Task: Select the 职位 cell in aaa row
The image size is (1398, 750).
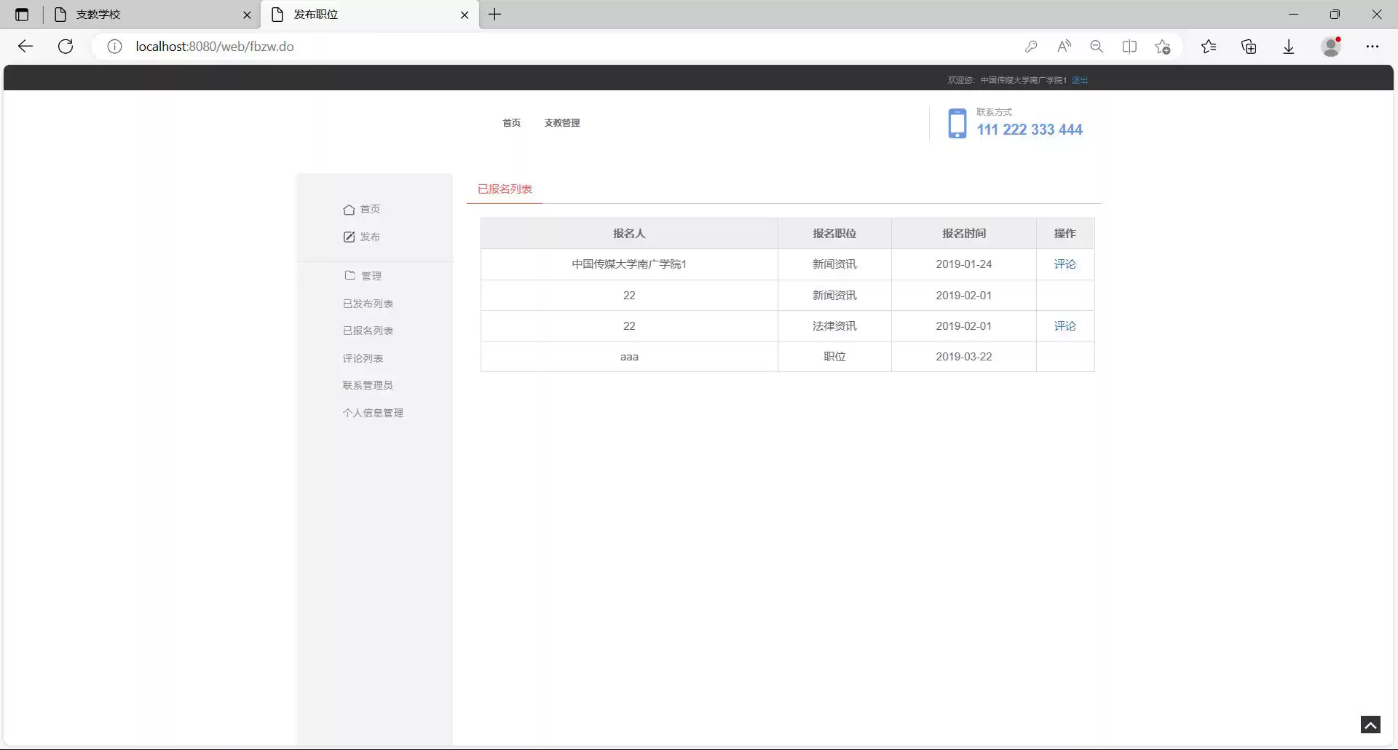Action: (834, 357)
